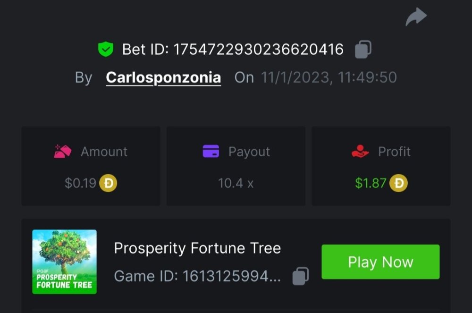Click the Amount chips icon
The width and height of the screenshot is (472, 313).
63,152
